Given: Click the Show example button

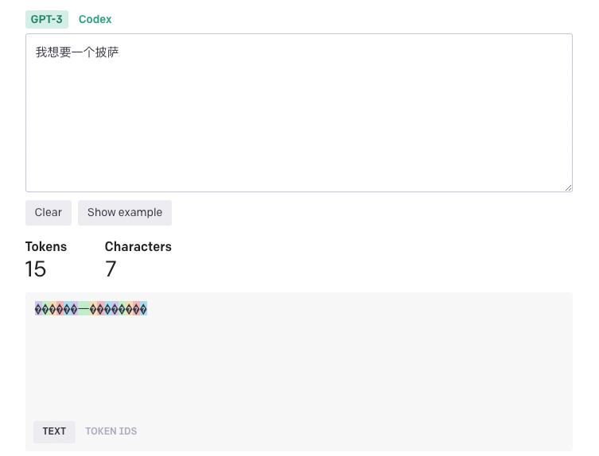Looking at the screenshot, I should (x=125, y=213).
